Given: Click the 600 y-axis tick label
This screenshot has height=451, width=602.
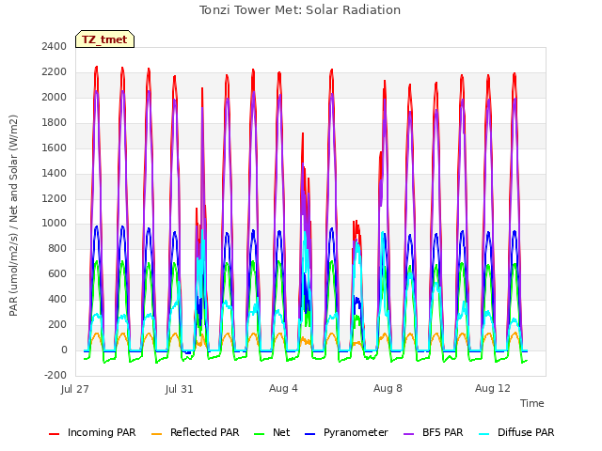Looking at the screenshot, I should 57,274.
